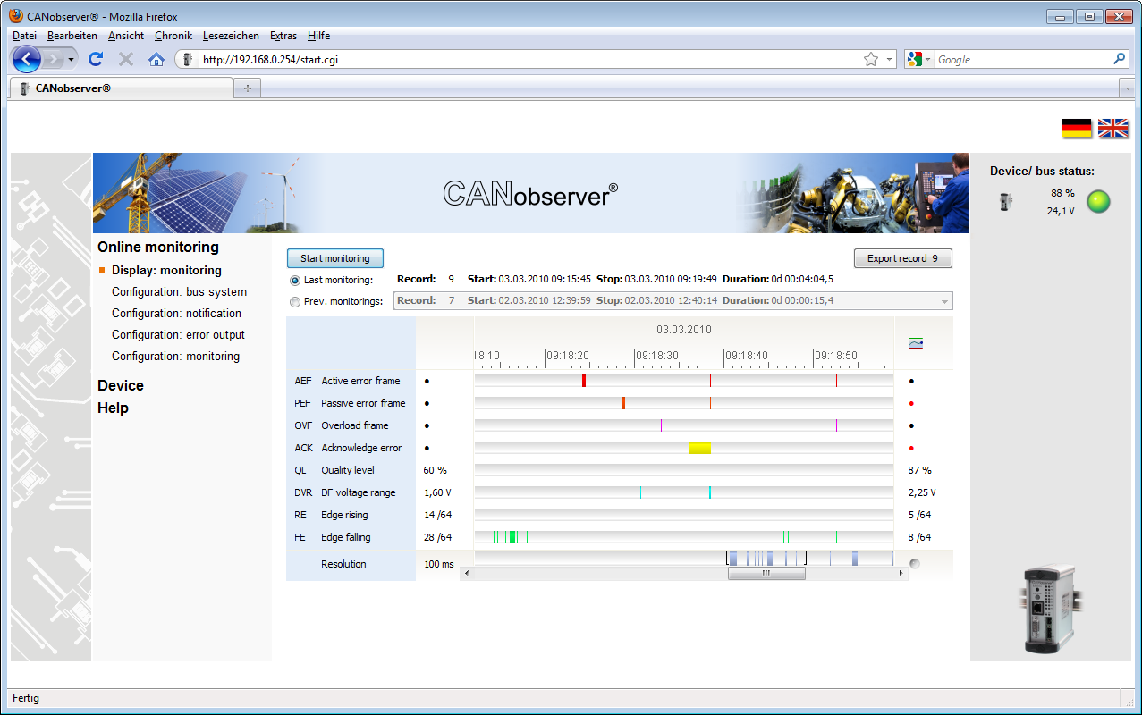Screen dimensions: 1142x715
Task: Open Configuration: bus system
Action: [179, 291]
